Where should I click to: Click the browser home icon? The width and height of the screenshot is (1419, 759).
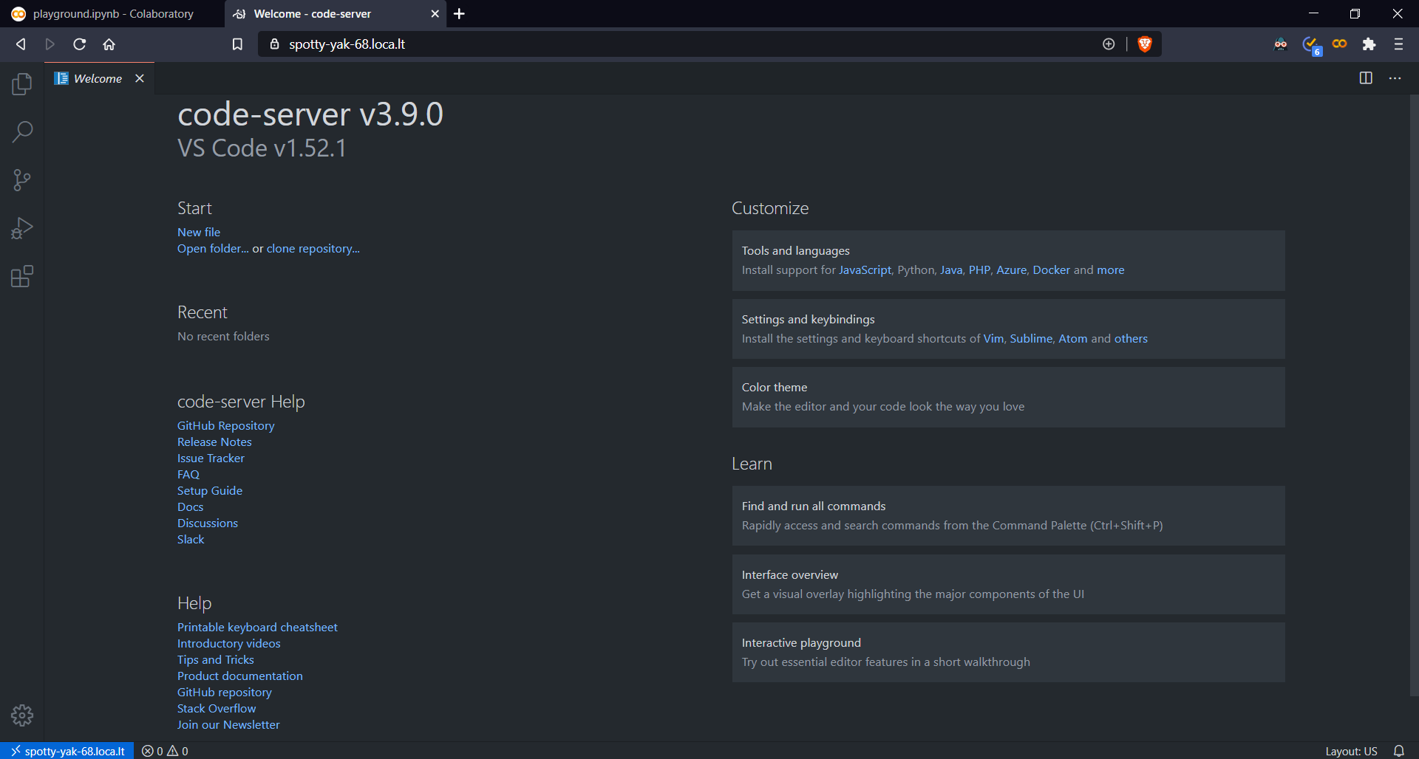[109, 44]
